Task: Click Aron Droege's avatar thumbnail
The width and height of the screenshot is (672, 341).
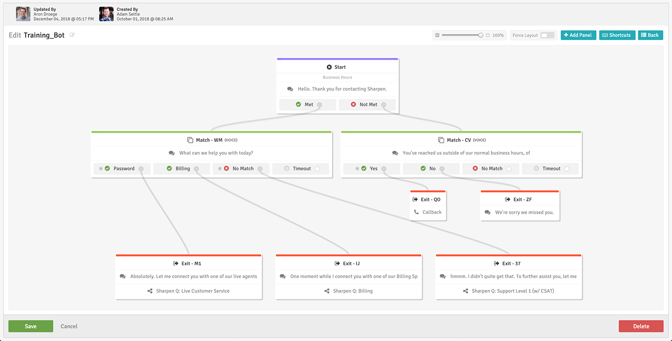Action: click(23, 14)
